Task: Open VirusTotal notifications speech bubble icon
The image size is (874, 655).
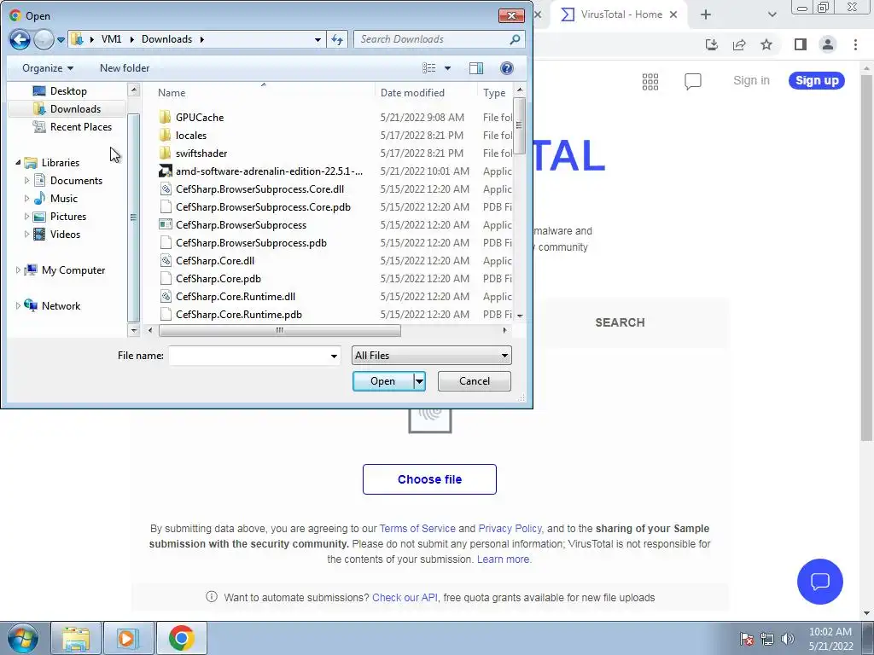Action: [x=693, y=81]
